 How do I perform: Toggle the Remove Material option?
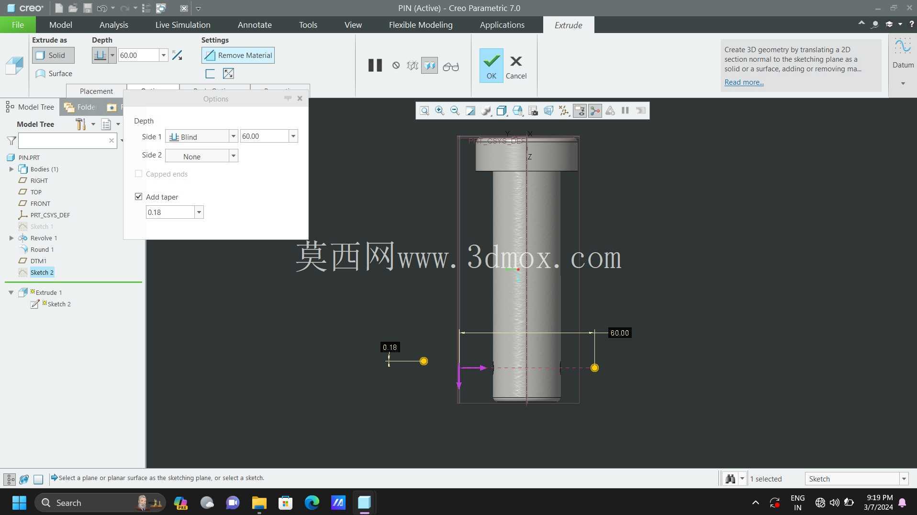[x=238, y=56]
